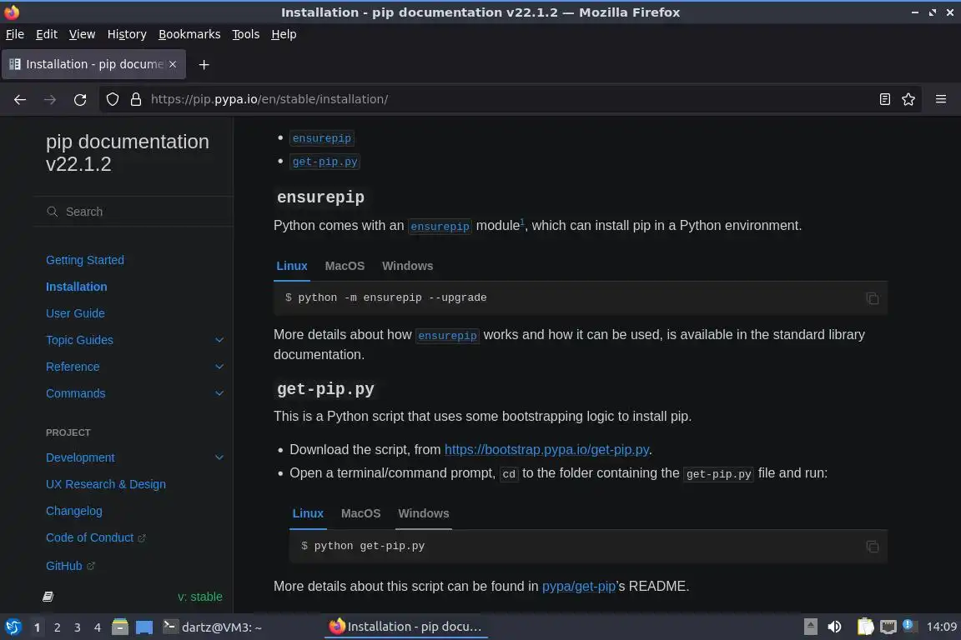Viewport: 961px width, 640px height.
Task: Click the eject removable media tray icon
Action: click(x=810, y=627)
